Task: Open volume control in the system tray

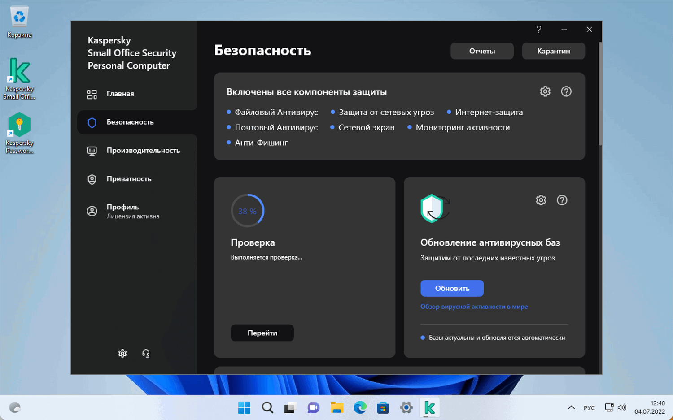Action: tap(622, 407)
